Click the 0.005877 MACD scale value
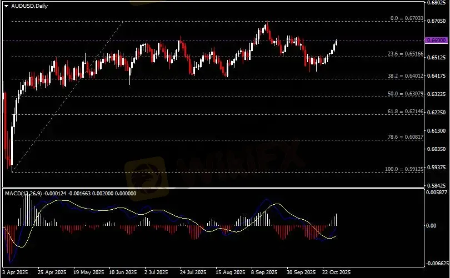Image resolution: width=450 pixels, height=278 pixels. click(x=436, y=193)
